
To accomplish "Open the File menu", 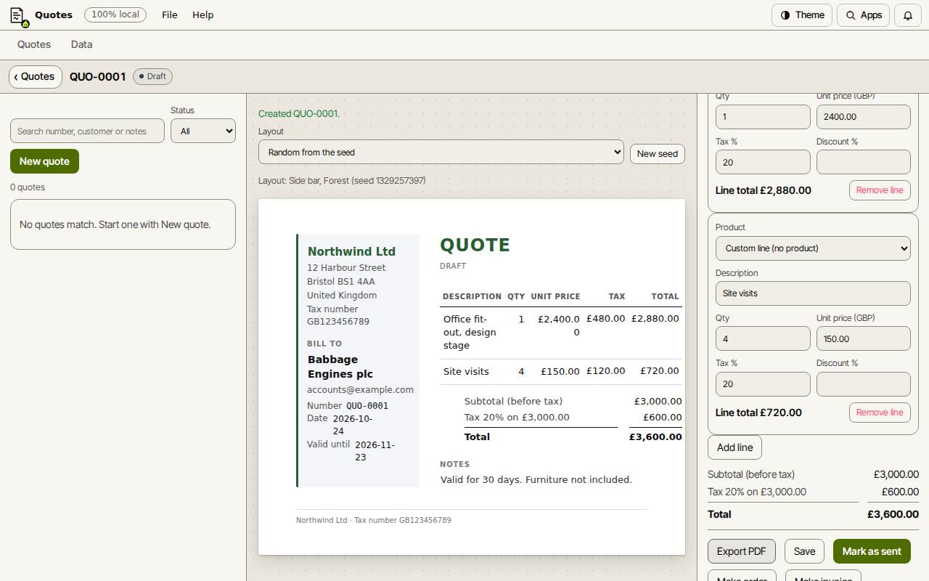I will coord(169,15).
